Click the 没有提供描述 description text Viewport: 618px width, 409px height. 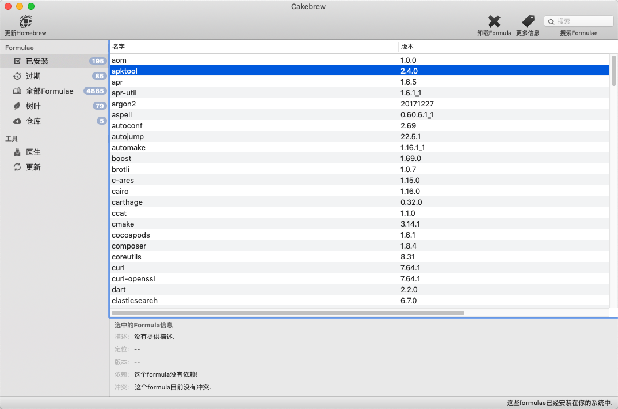click(x=154, y=337)
